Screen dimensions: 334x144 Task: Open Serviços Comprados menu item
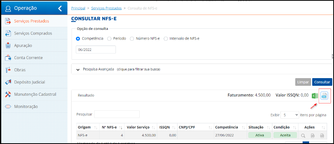pyautogui.click(x=33, y=33)
